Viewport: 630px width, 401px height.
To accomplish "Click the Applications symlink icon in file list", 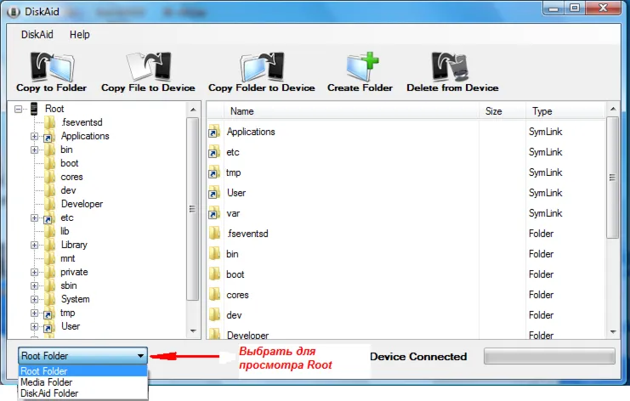I will pos(214,131).
